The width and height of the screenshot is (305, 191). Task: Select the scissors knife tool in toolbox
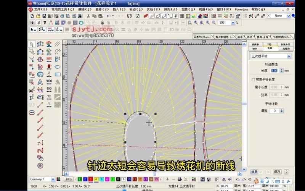(x=32, y=90)
